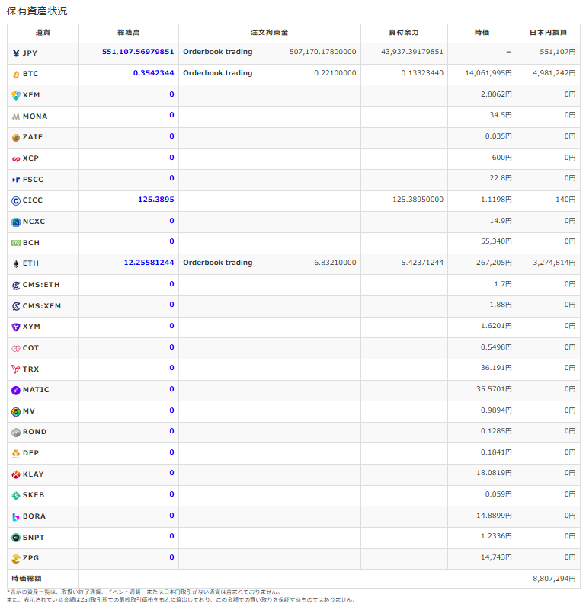The image size is (586, 610).
Task: Click the ZPG zero balance link
Action: [171, 557]
